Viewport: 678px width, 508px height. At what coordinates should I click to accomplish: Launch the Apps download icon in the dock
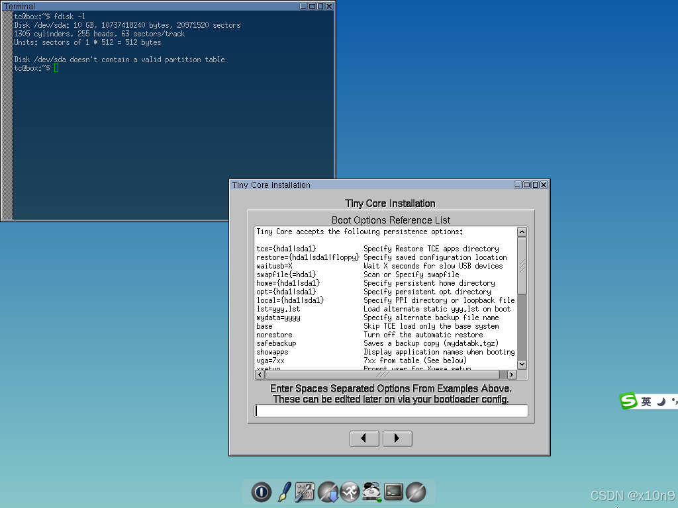[x=328, y=492]
